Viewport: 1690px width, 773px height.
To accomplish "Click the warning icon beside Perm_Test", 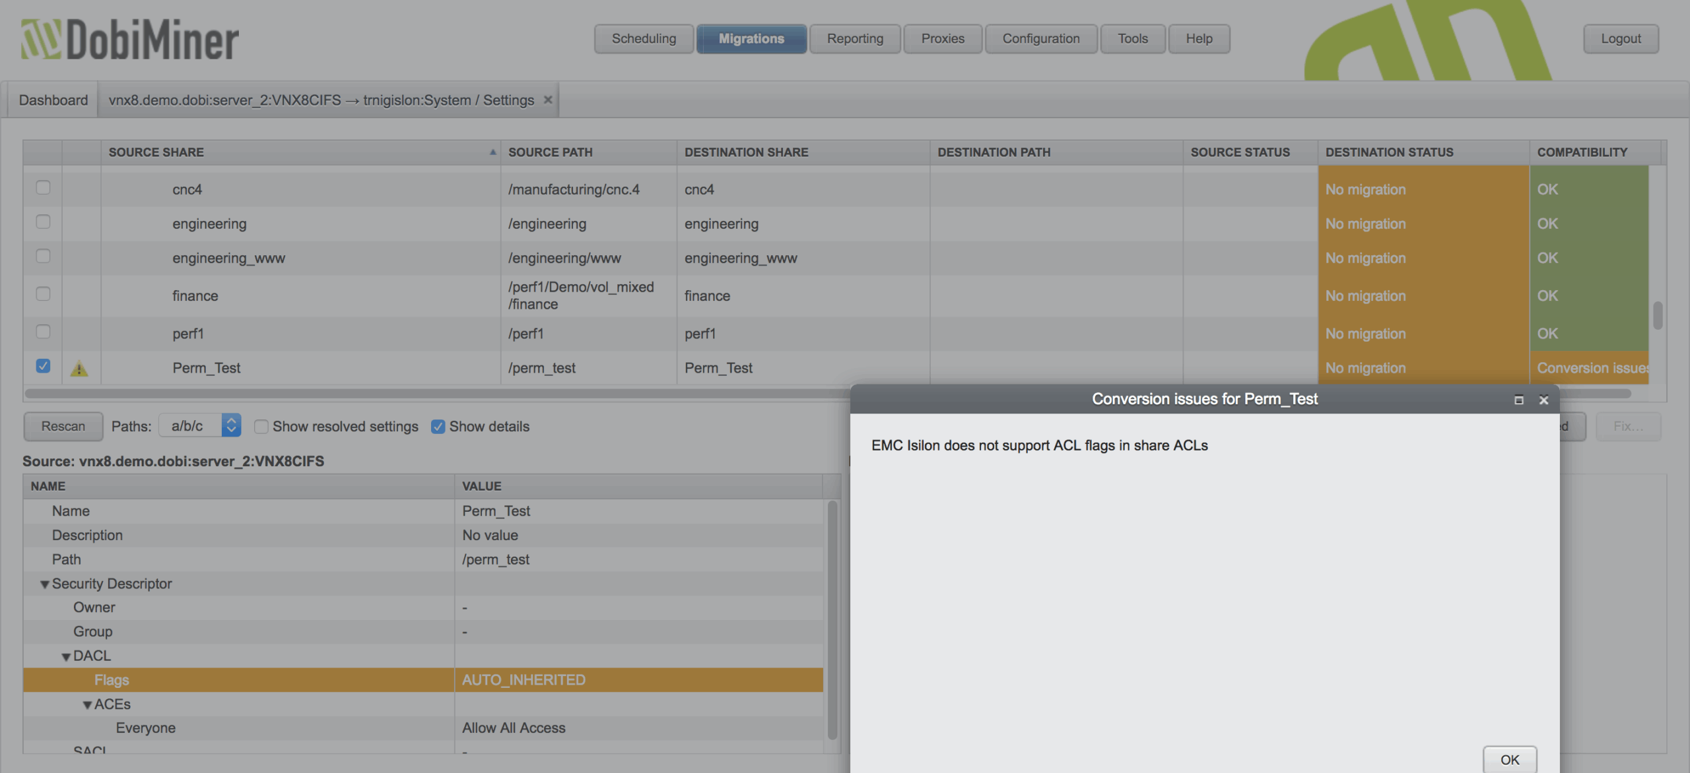I will (x=79, y=368).
